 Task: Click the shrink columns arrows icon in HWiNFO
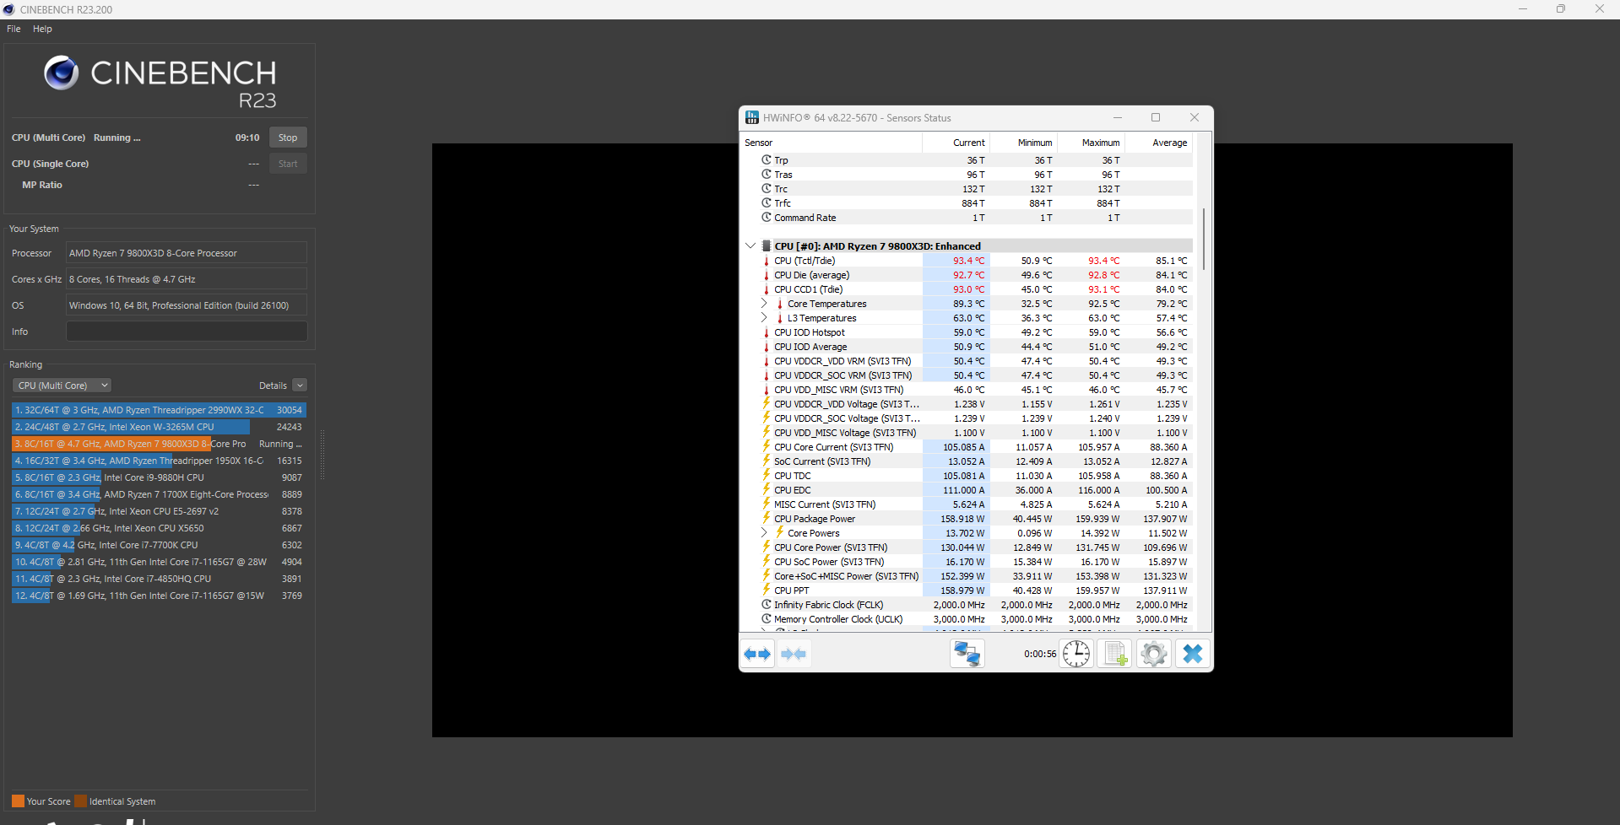click(794, 654)
